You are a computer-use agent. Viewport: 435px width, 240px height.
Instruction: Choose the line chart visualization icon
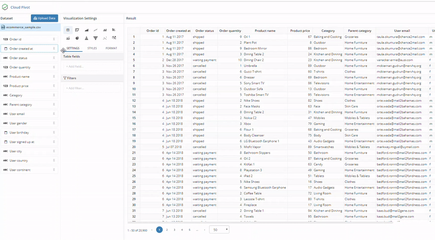coord(95,30)
